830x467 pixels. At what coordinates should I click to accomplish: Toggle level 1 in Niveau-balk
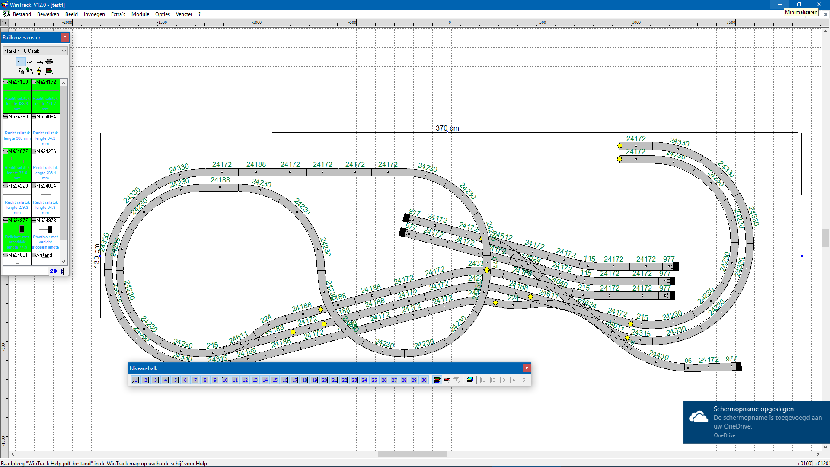pos(135,380)
